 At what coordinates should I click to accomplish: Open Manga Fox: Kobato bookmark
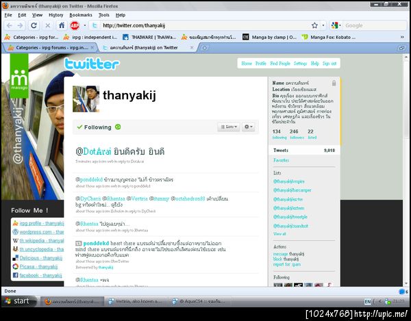(329, 37)
